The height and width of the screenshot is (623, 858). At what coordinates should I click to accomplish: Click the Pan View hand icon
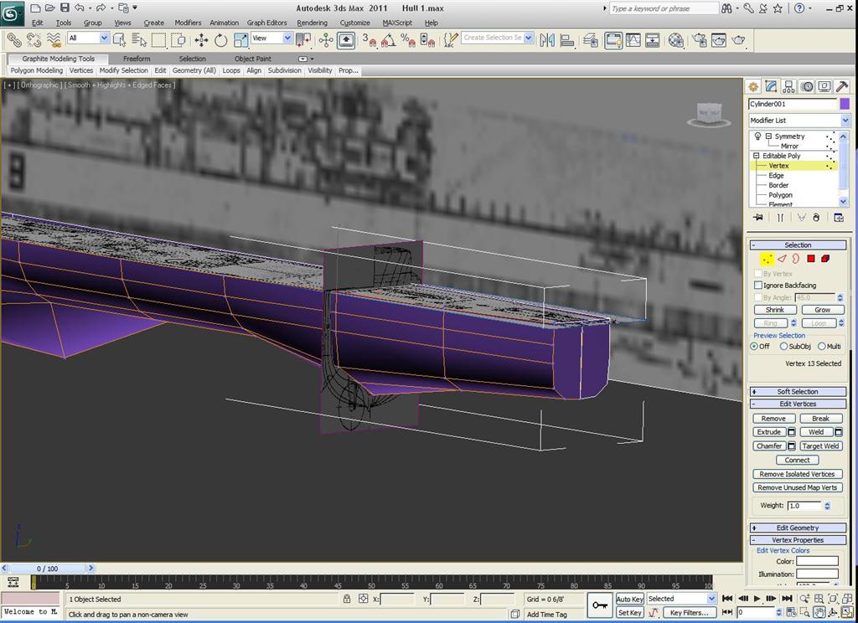(819, 612)
